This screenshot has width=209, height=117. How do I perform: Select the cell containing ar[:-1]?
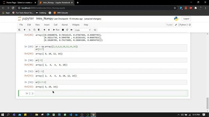pos(111,71)
